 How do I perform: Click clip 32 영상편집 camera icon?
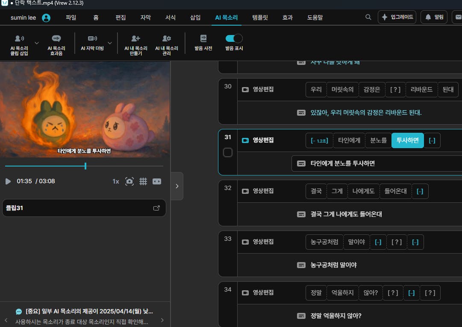(x=245, y=191)
